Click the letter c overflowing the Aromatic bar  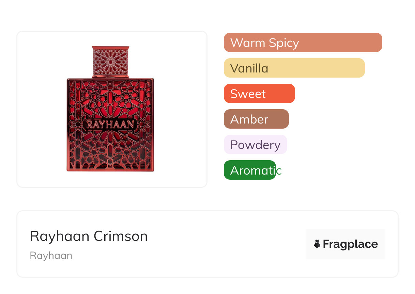279,171
